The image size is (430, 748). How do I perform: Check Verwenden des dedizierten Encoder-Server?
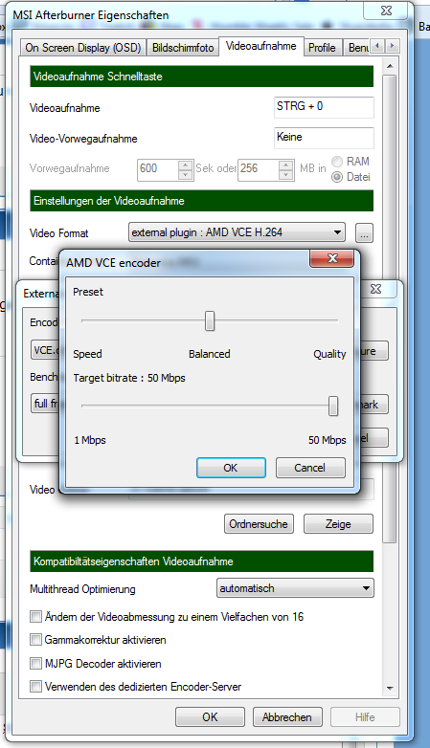pyautogui.click(x=35, y=687)
